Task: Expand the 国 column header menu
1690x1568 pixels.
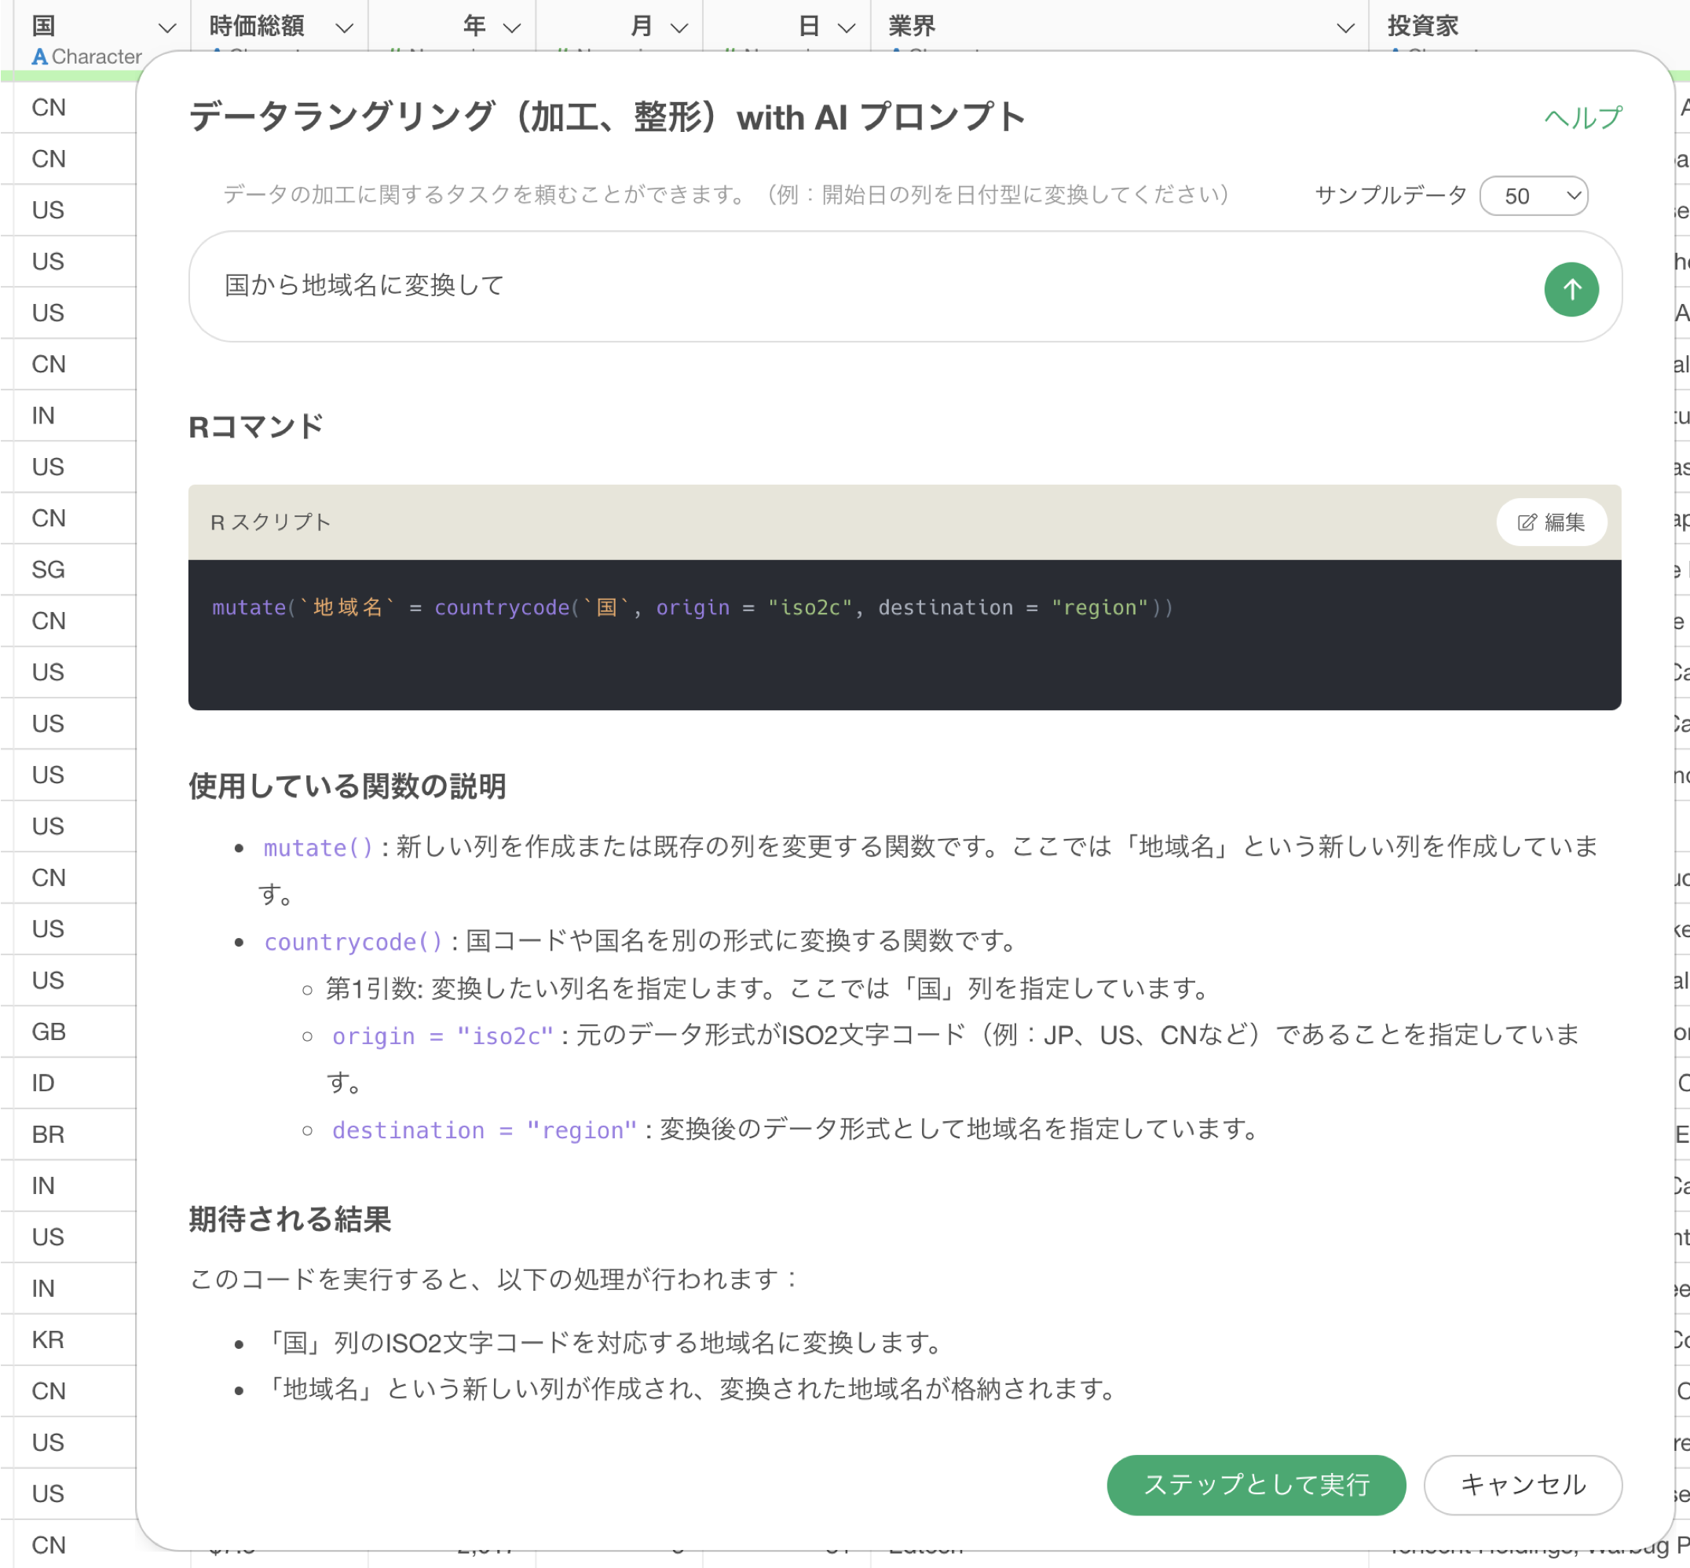Action: [x=167, y=28]
